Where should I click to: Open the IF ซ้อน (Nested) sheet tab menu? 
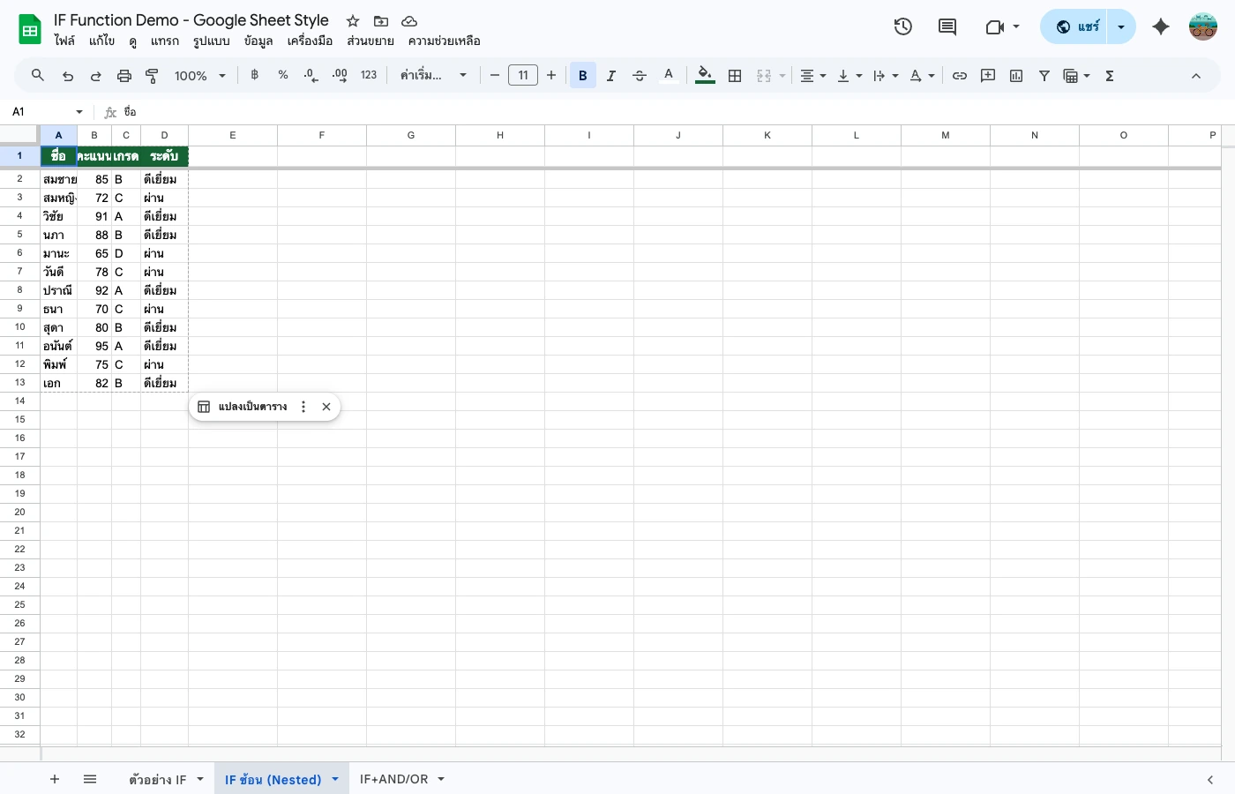click(335, 779)
